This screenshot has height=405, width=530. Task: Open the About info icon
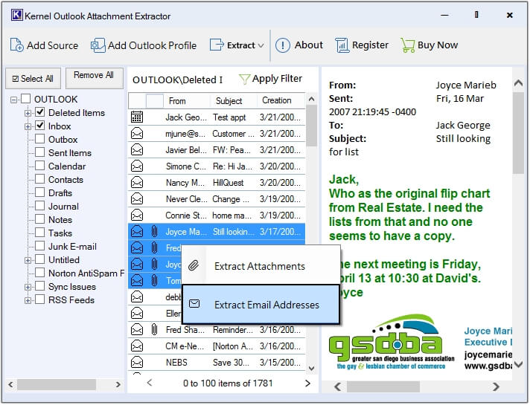coord(283,45)
